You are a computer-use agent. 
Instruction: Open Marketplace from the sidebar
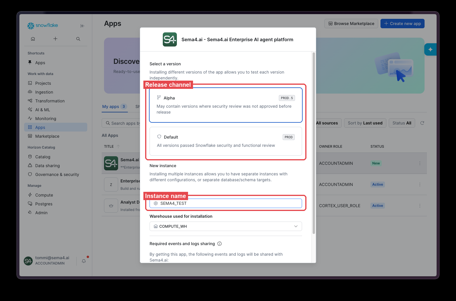point(56,136)
